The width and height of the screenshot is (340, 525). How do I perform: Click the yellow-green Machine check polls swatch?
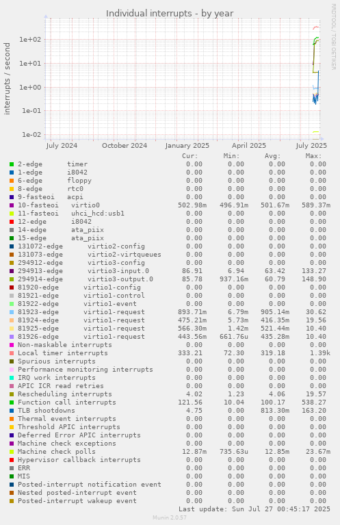point(12,452)
